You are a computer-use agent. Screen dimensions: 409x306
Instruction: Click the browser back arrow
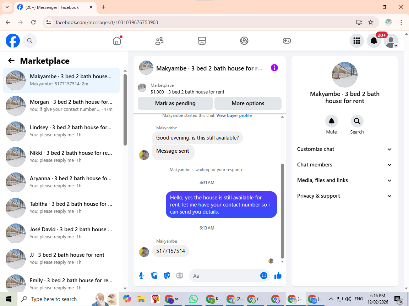(x=8, y=22)
